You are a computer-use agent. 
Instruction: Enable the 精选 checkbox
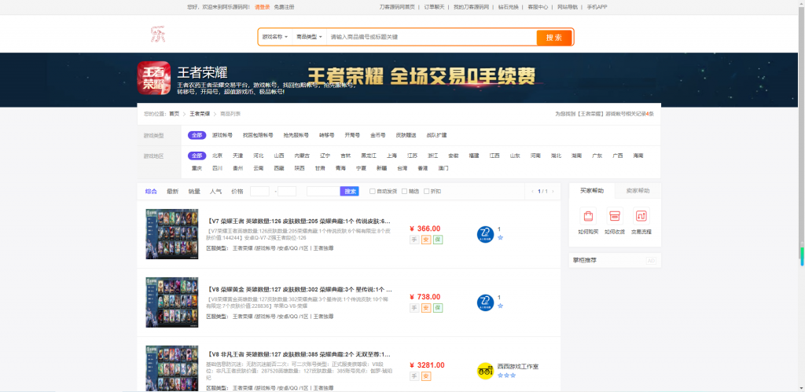[405, 192]
